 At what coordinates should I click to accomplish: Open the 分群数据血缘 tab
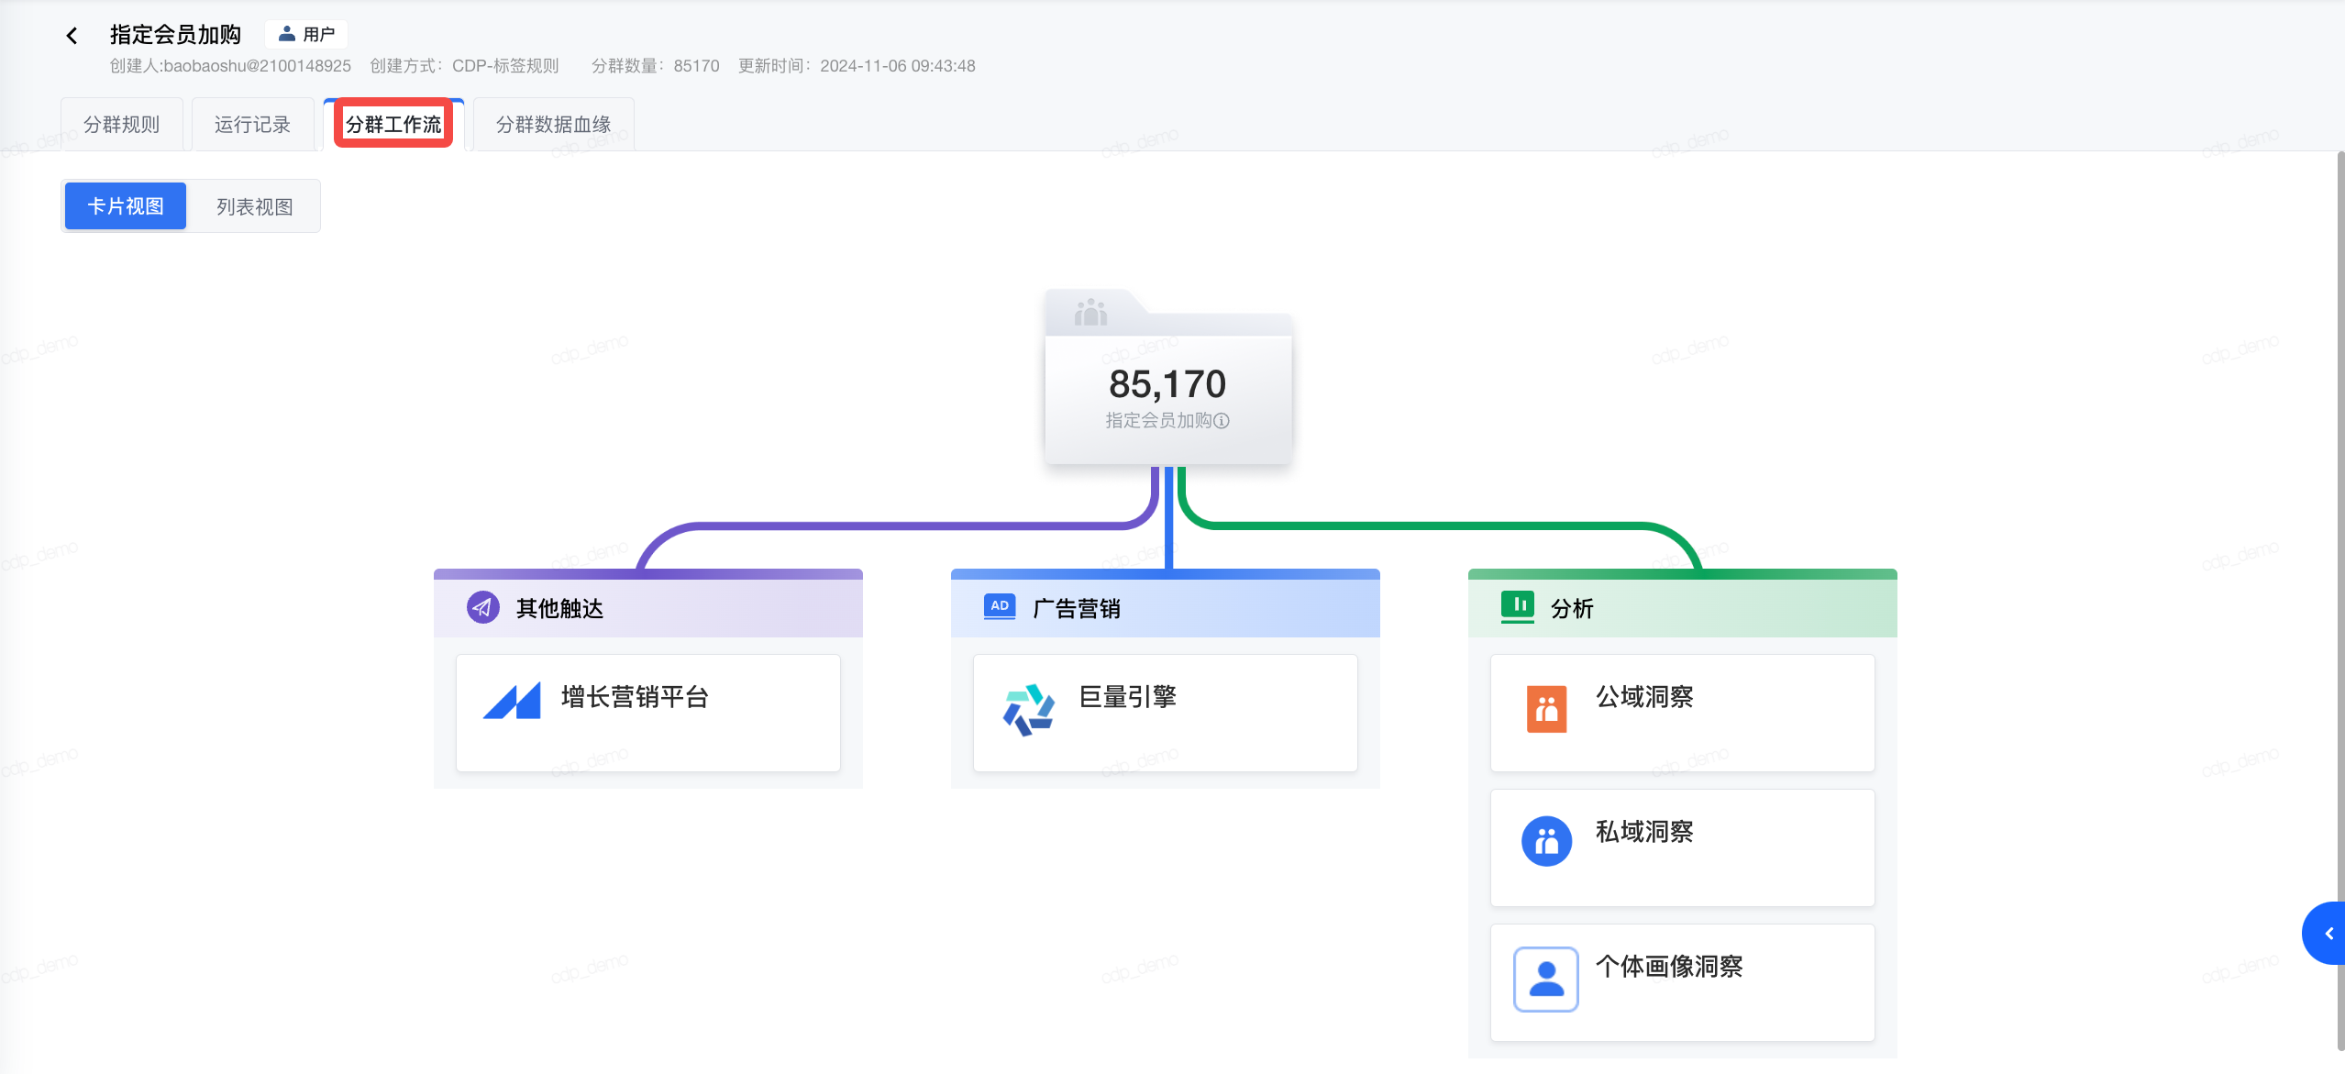coord(554,124)
